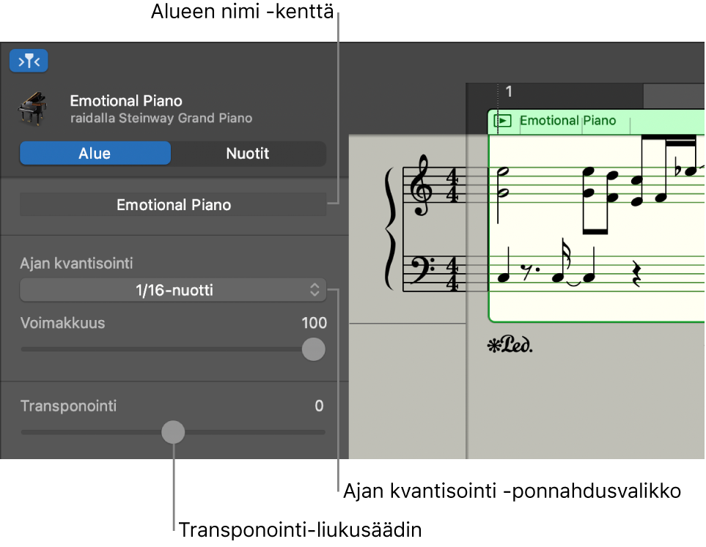706x547 pixels.
Task: Select the green Emotional Piano region header
Action: (596, 122)
